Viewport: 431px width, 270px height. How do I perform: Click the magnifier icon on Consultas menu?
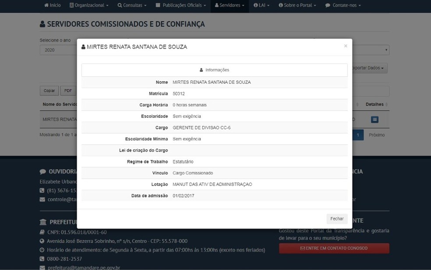pyautogui.click(x=120, y=5)
